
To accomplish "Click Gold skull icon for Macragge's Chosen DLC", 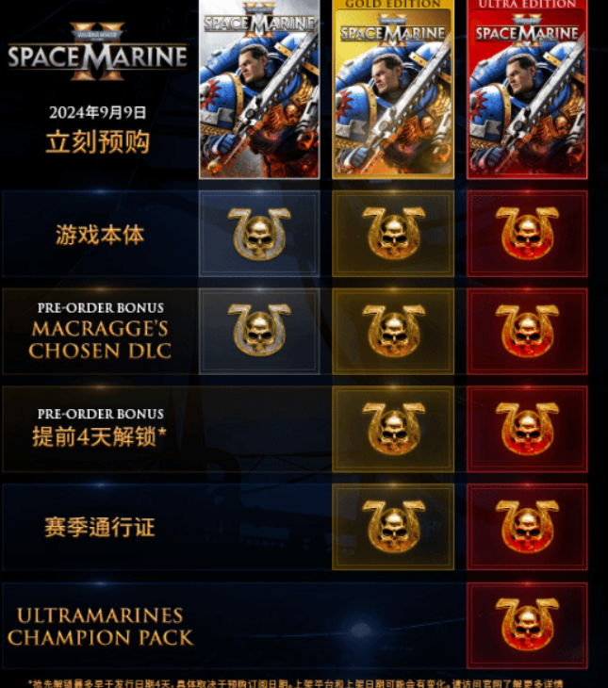I will pyautogui.click(x=393, y=331).
